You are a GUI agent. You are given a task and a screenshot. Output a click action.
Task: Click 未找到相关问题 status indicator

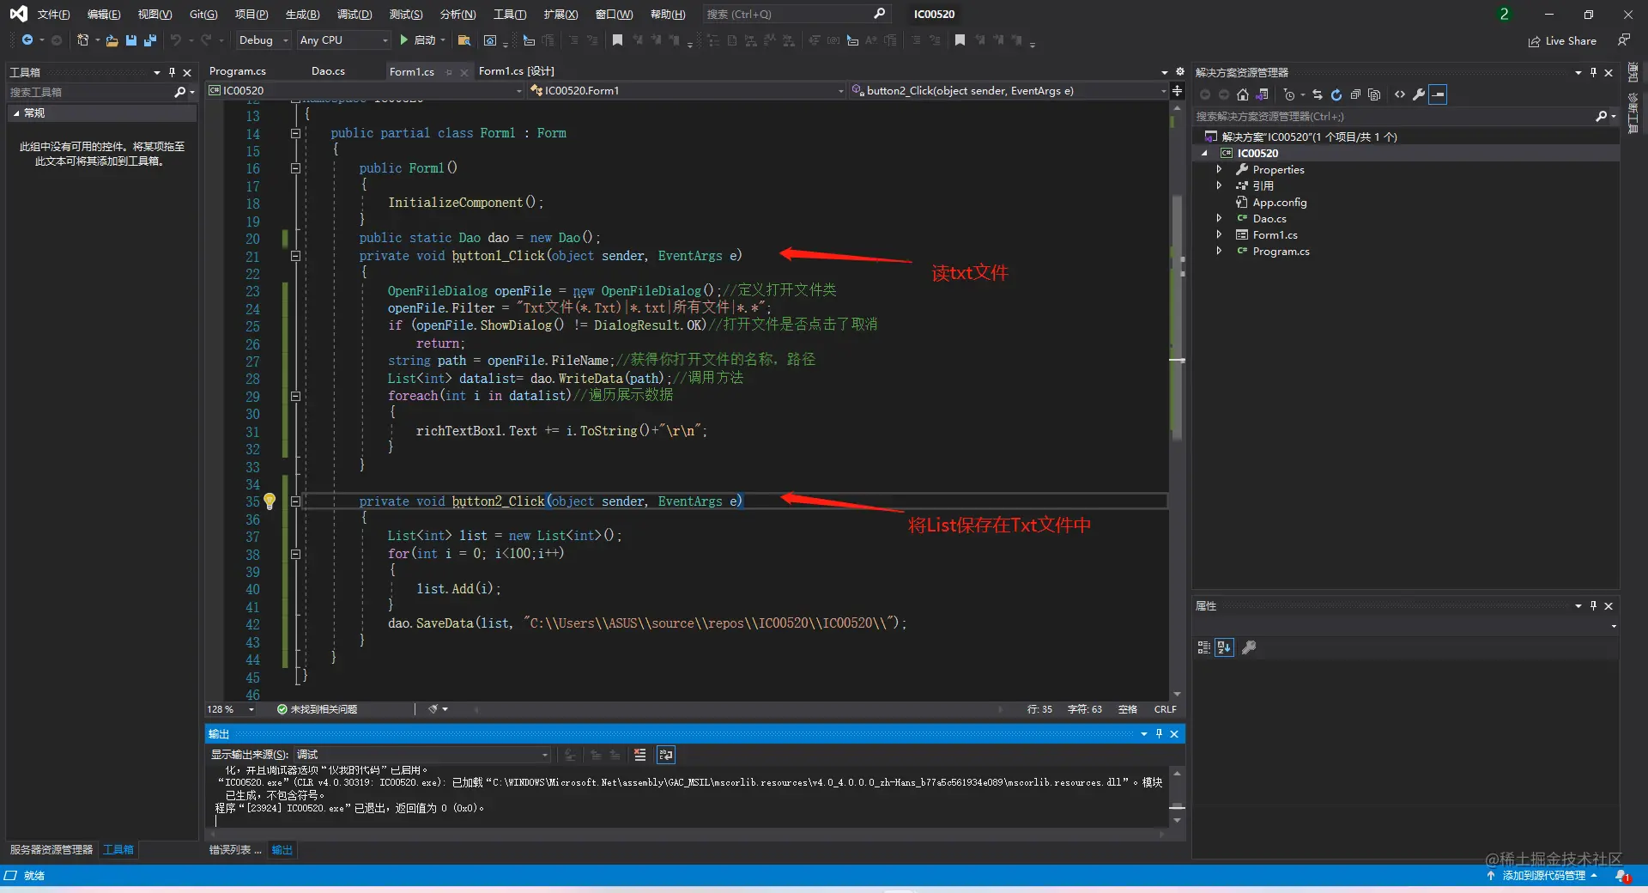coord(317,709)
